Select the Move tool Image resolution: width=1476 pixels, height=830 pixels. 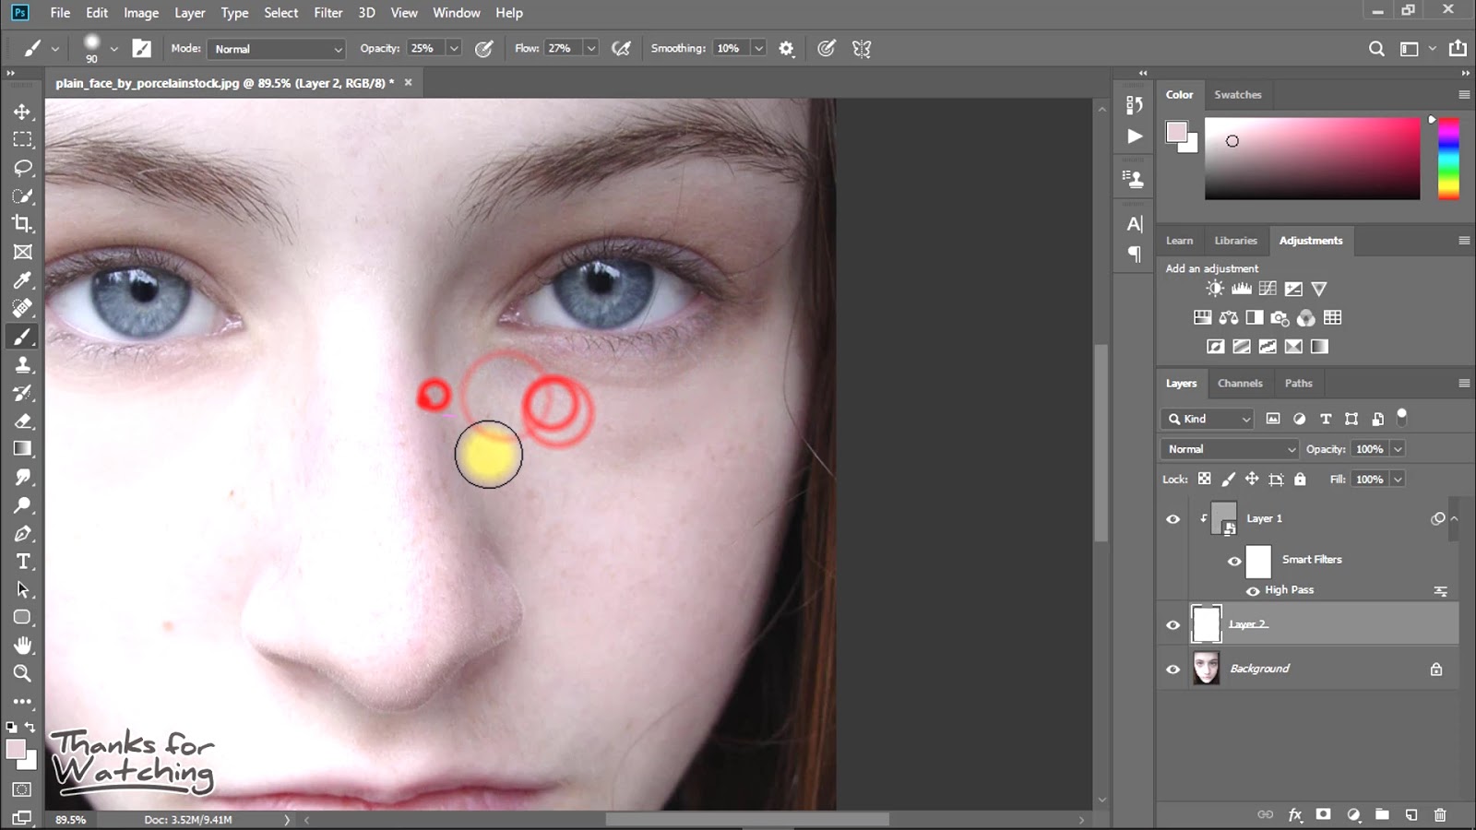click(22, 112)
